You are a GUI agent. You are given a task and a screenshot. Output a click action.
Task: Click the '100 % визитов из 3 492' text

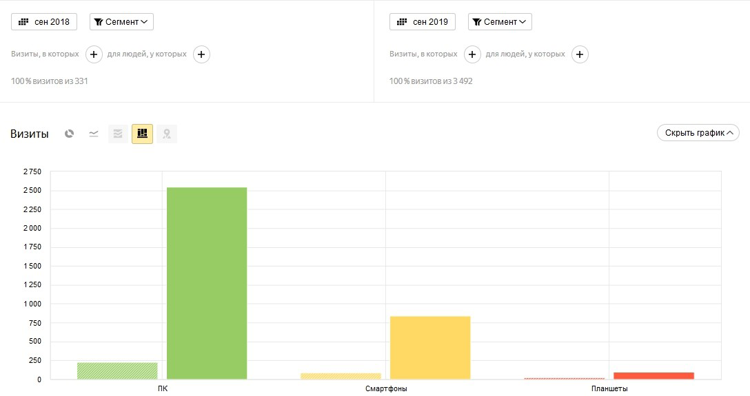click(x=431, y=81)
